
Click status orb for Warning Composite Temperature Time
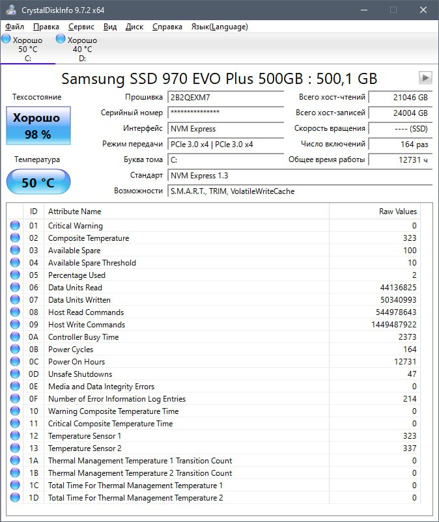[x=15, y=411]
